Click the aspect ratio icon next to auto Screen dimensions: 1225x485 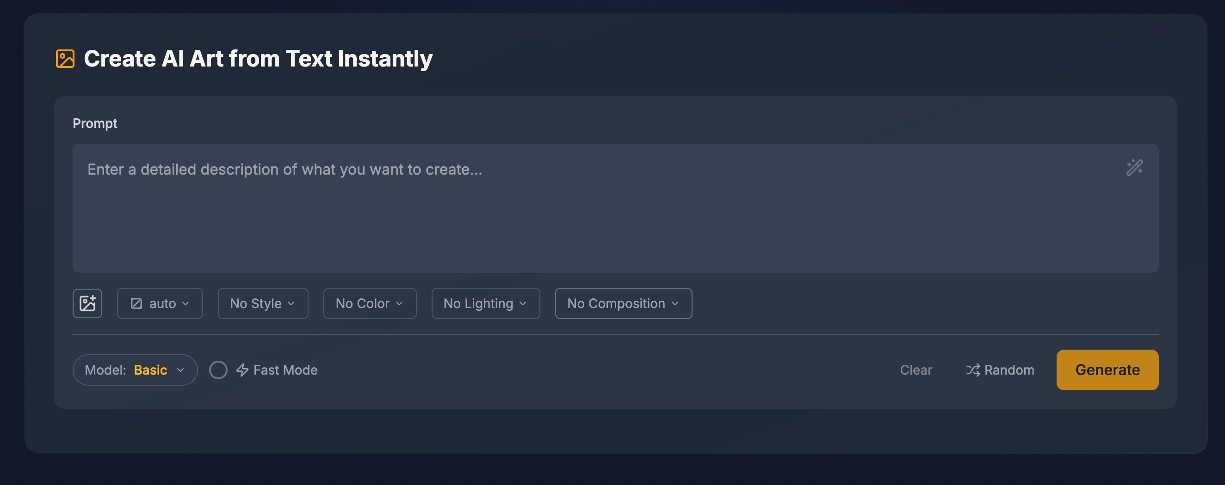click(x=136, y=303)
